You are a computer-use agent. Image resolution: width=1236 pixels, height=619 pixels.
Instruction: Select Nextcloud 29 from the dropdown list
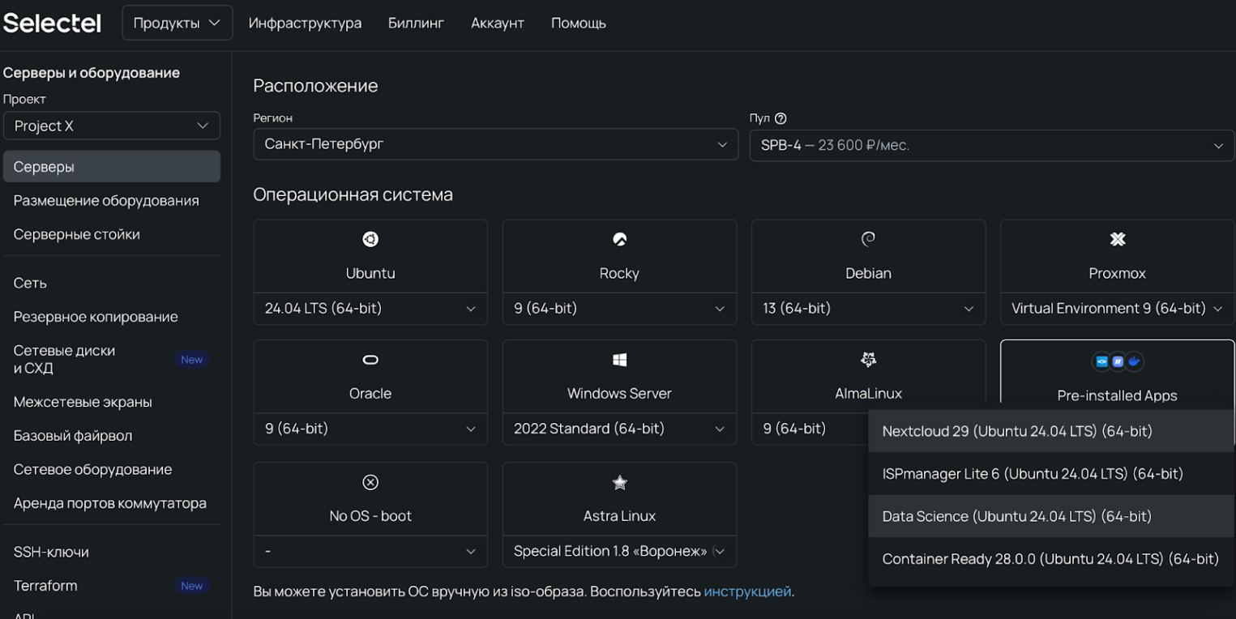[x=1016, y=431]
